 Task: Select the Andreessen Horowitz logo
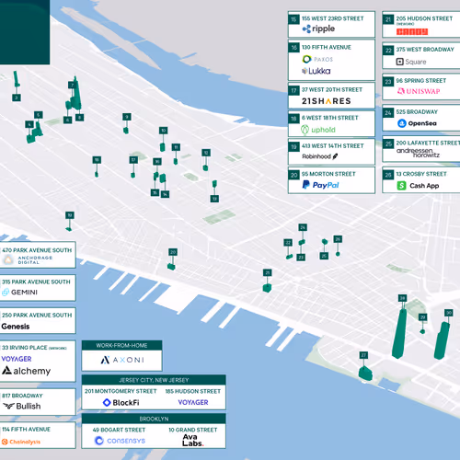point(418,153)
